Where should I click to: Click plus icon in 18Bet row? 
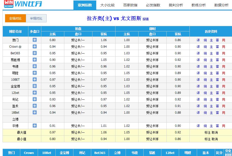[x=35, y=112]
